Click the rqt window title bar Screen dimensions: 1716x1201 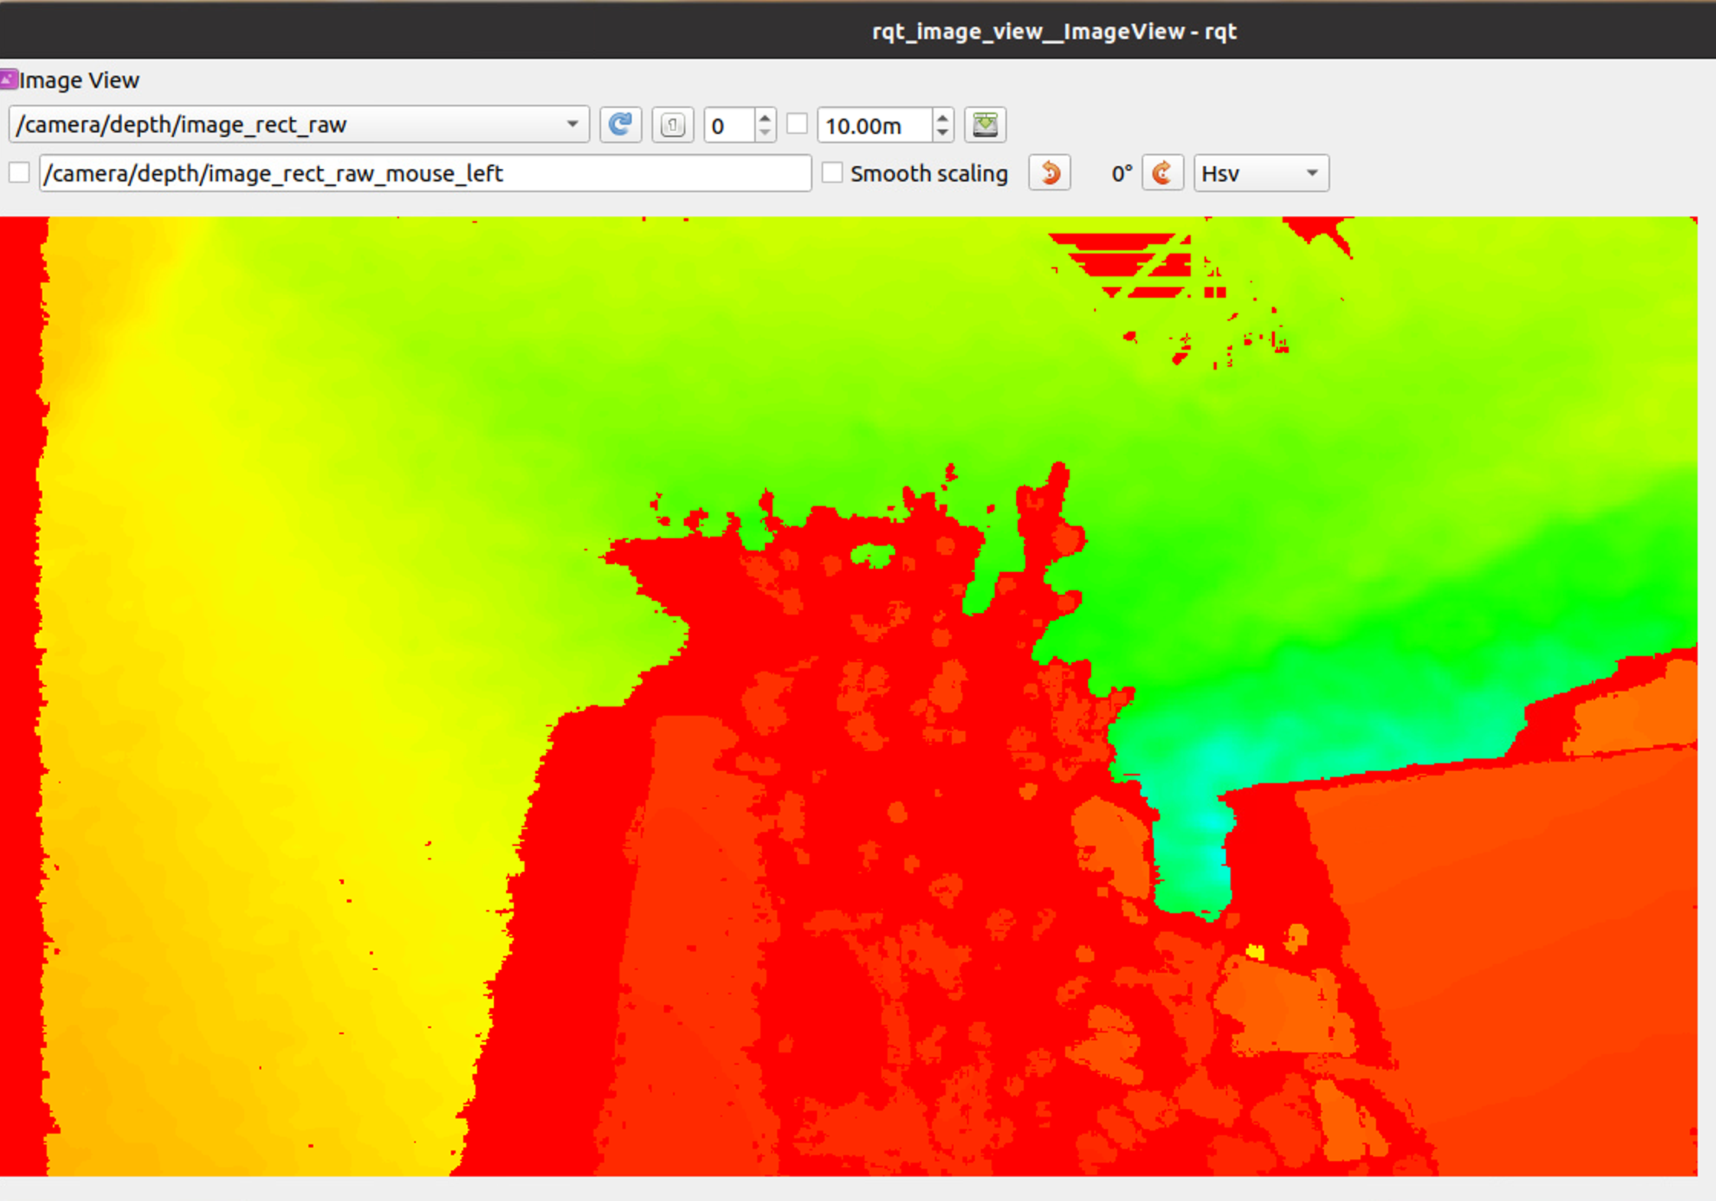click(x=1054, y=31)
